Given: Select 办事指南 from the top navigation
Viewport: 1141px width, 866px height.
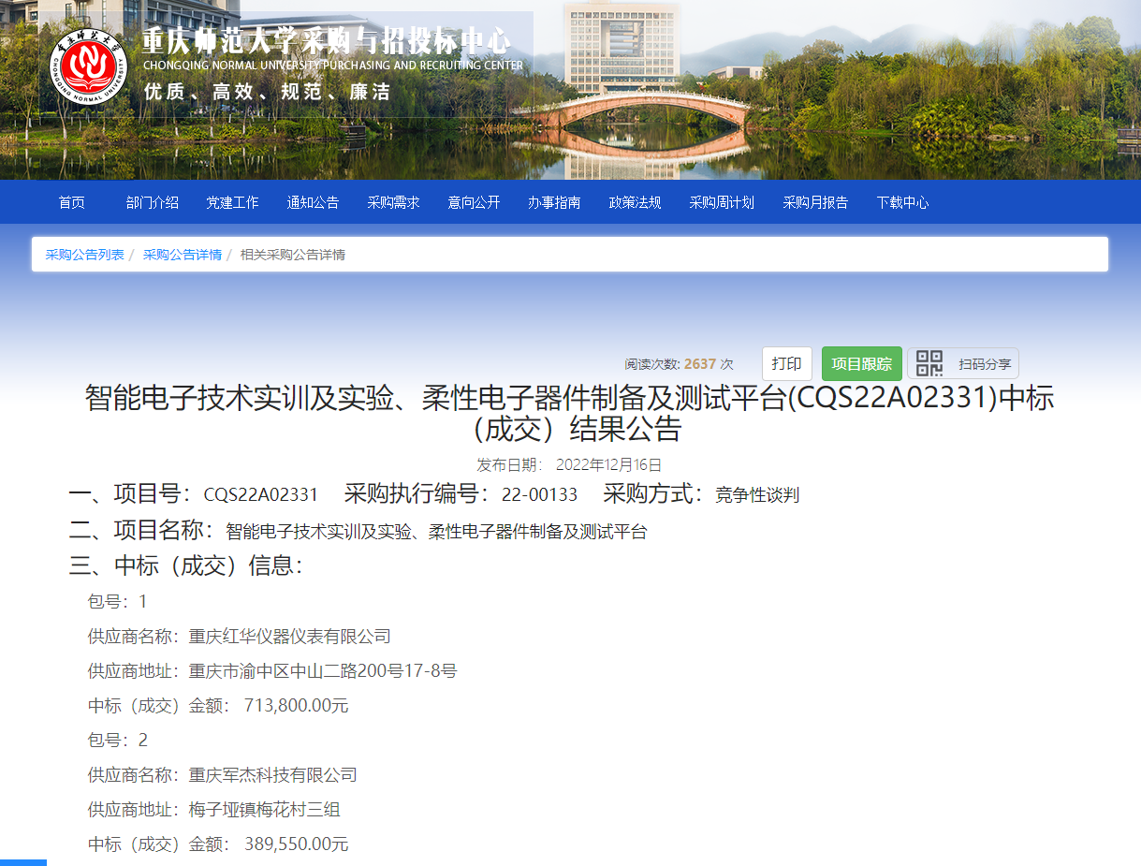Looking at the screenshot, I should [554, 200].
